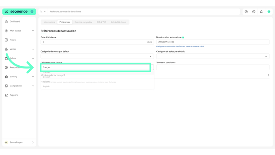The image size is (275, 155).
Task: Click the plus add icon in header
Action: point(246,12)
